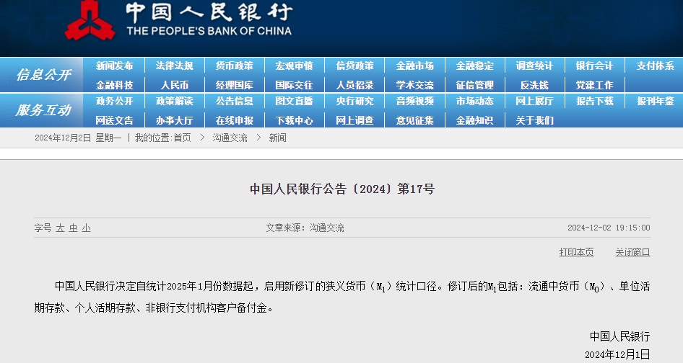Open 调查统计 navigation item
683x363 pixels.
click(534, 66)
